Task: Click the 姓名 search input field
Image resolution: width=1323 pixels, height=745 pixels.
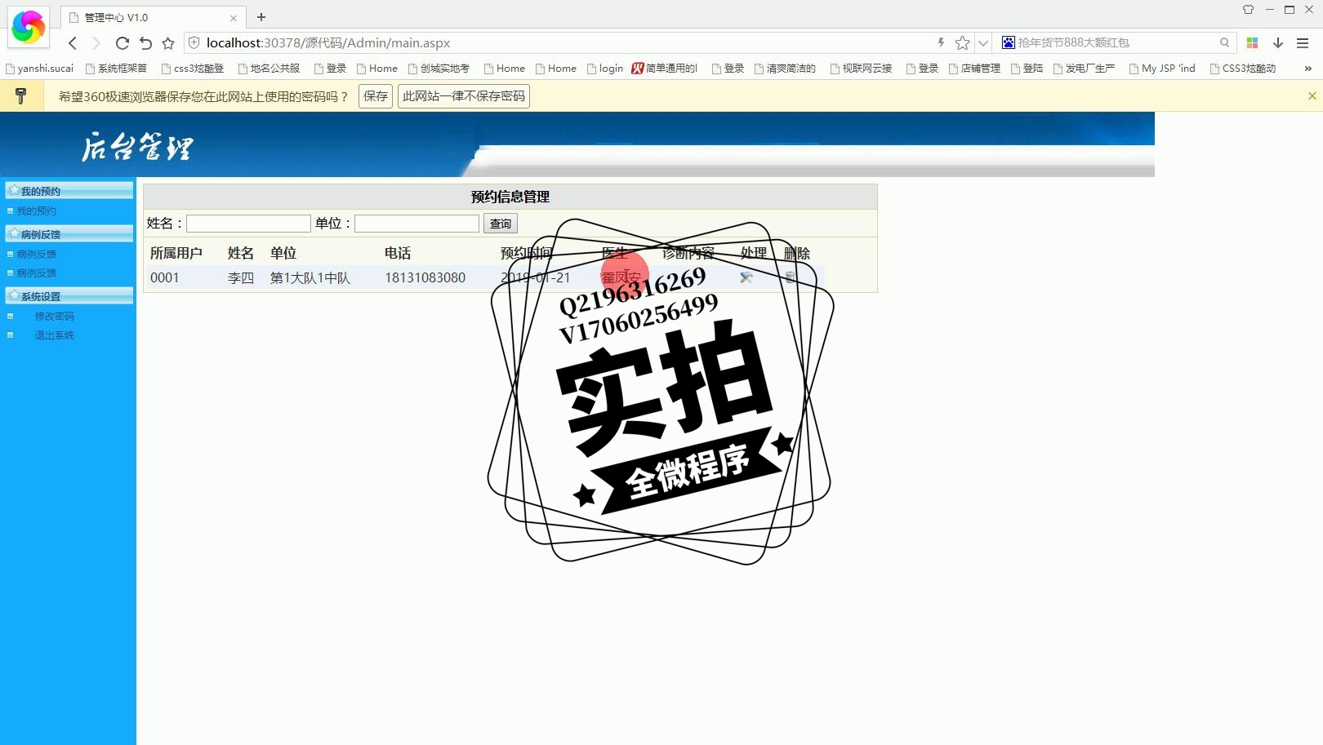Action: click(248, 224)
